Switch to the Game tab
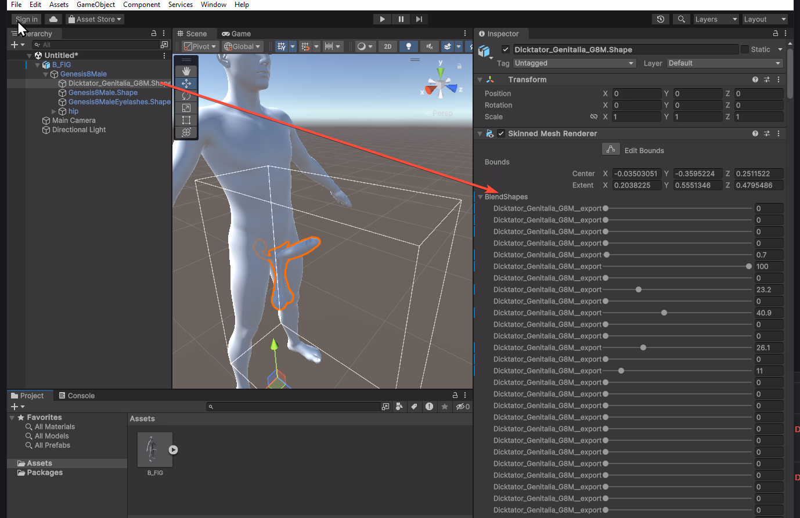 (236, 34)
